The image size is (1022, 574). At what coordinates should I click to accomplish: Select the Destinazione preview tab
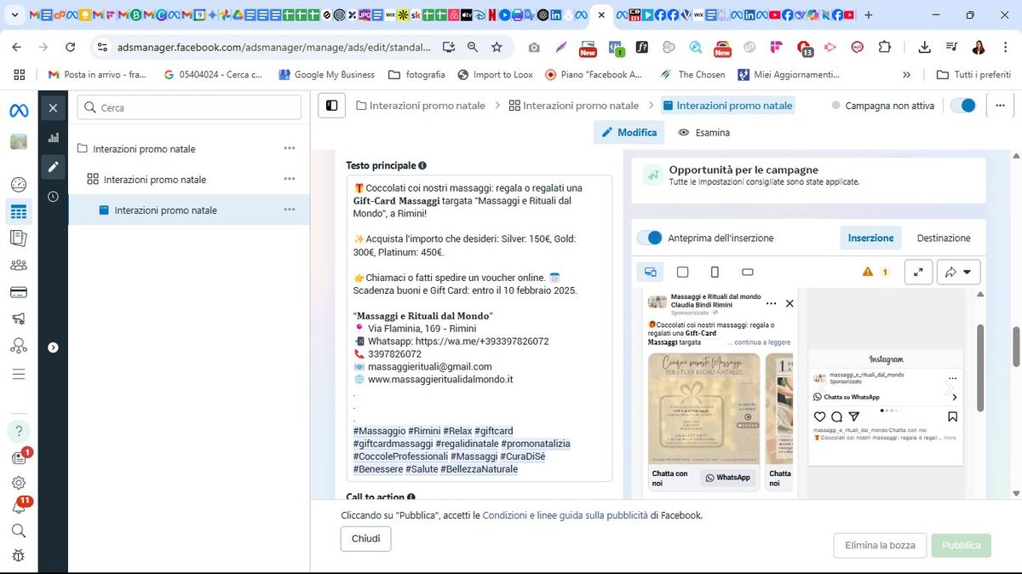[x=944, y=238]
